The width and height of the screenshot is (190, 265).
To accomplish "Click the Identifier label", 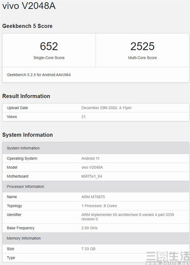I will pos(14,215).
